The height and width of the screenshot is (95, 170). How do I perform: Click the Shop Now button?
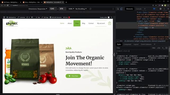pyautogui.click(x=73, y=76)
